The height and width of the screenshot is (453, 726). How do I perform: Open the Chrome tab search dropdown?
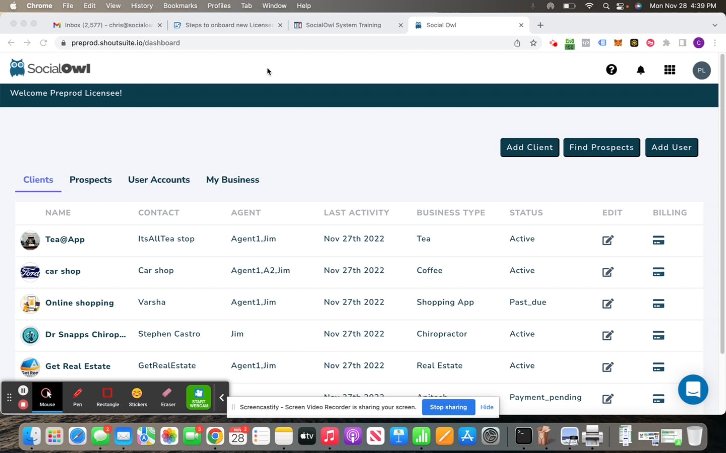[714, 25]
